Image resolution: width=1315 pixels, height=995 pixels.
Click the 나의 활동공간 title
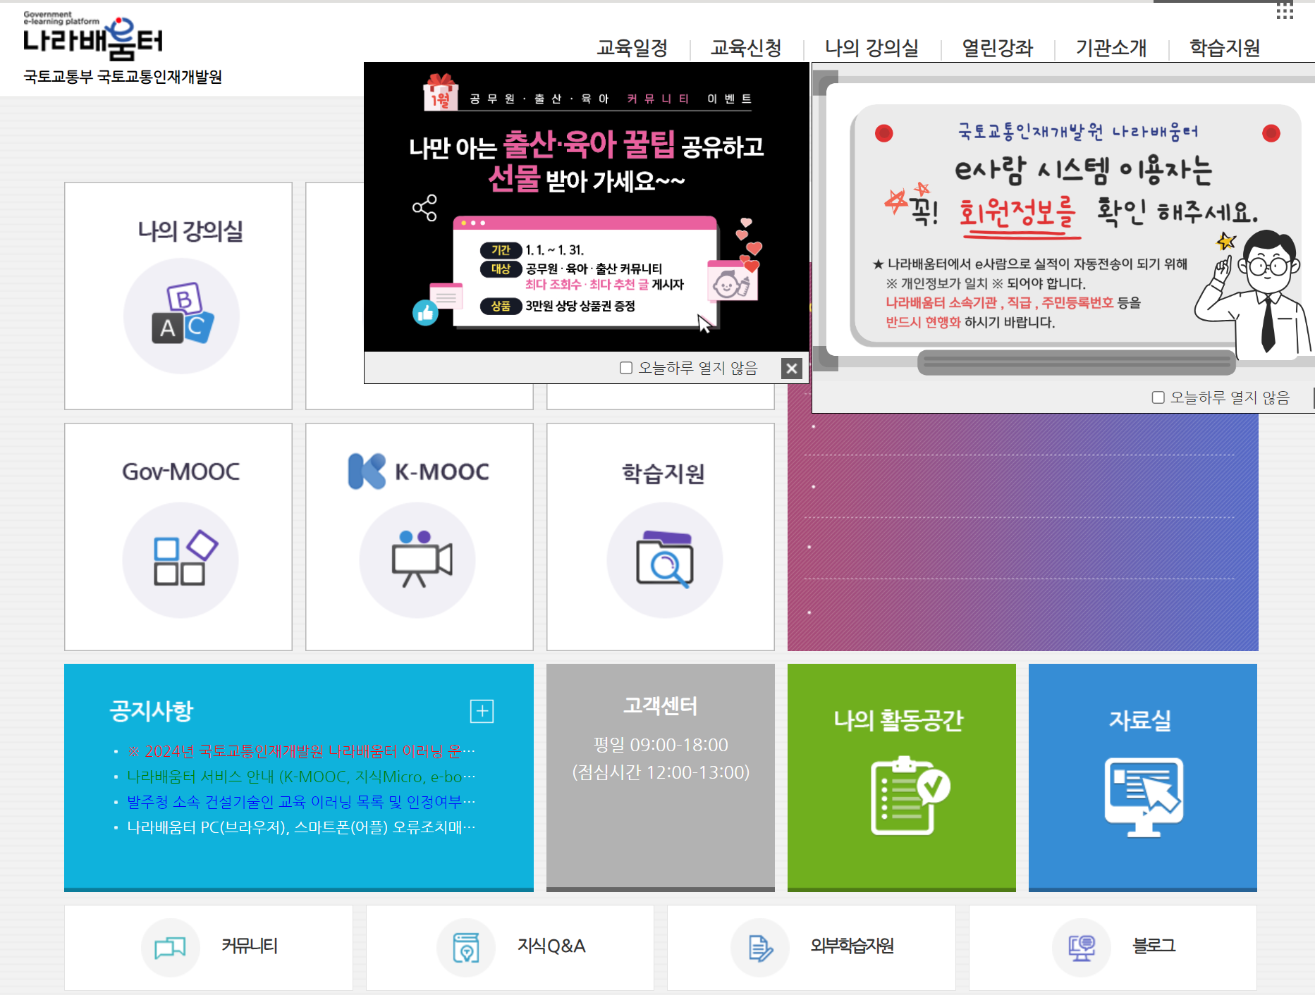[x=898, y=720]
